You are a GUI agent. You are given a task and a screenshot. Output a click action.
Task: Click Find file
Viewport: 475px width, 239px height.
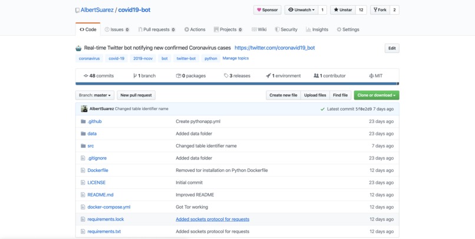(x=340, y=95)
